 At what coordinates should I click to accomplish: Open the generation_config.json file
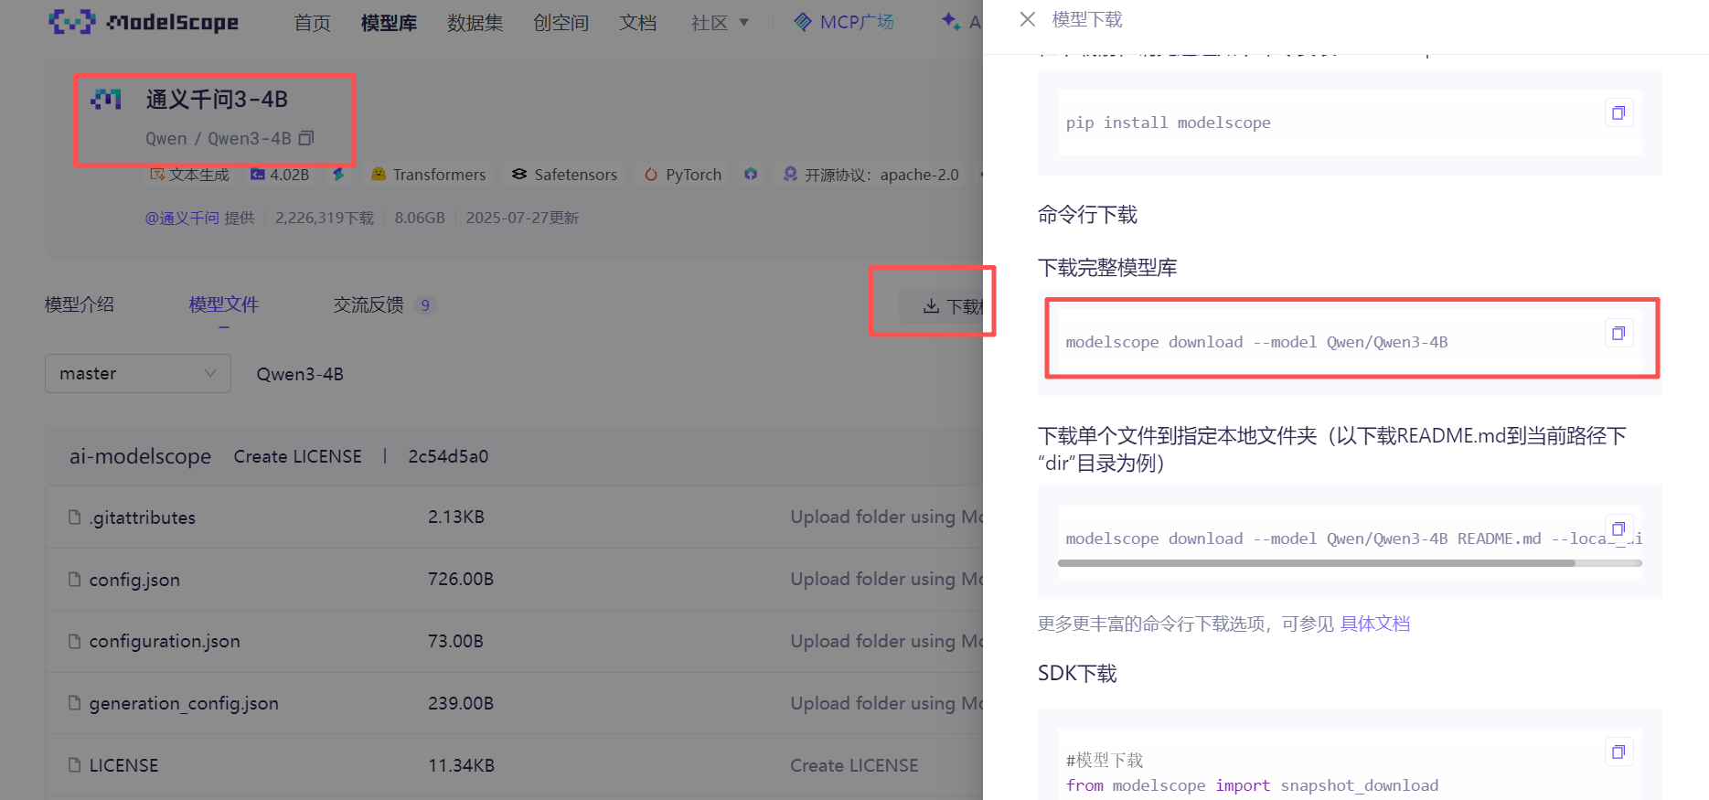[x=184, y=703]
